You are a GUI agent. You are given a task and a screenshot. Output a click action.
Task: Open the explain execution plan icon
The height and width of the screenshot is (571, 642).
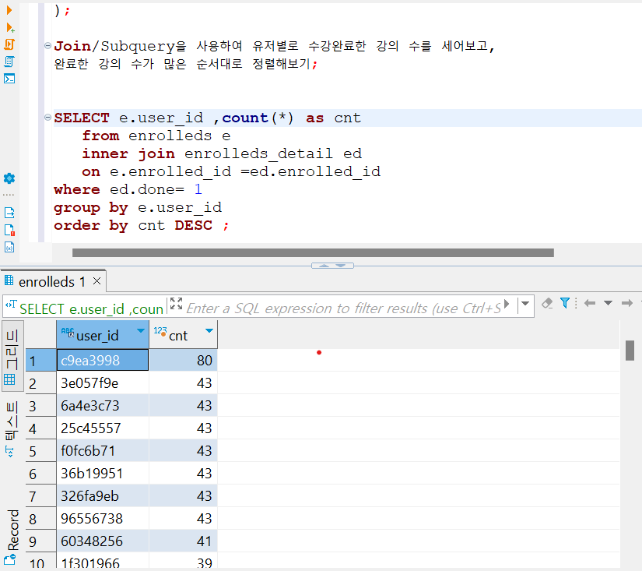[9, 62]
